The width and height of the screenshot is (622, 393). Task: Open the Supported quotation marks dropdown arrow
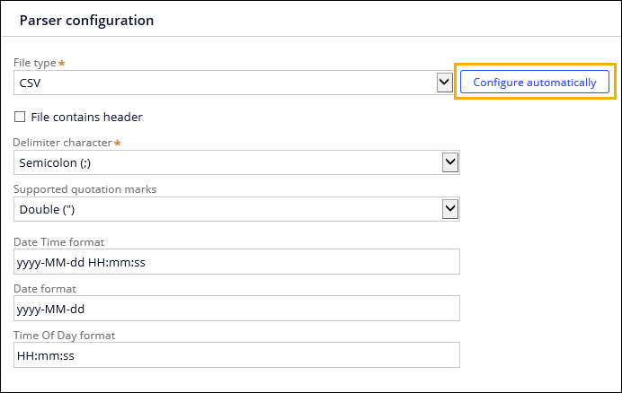450,209
